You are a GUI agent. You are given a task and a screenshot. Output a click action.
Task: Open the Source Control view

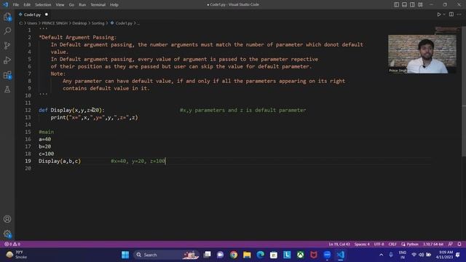point(7,45)
